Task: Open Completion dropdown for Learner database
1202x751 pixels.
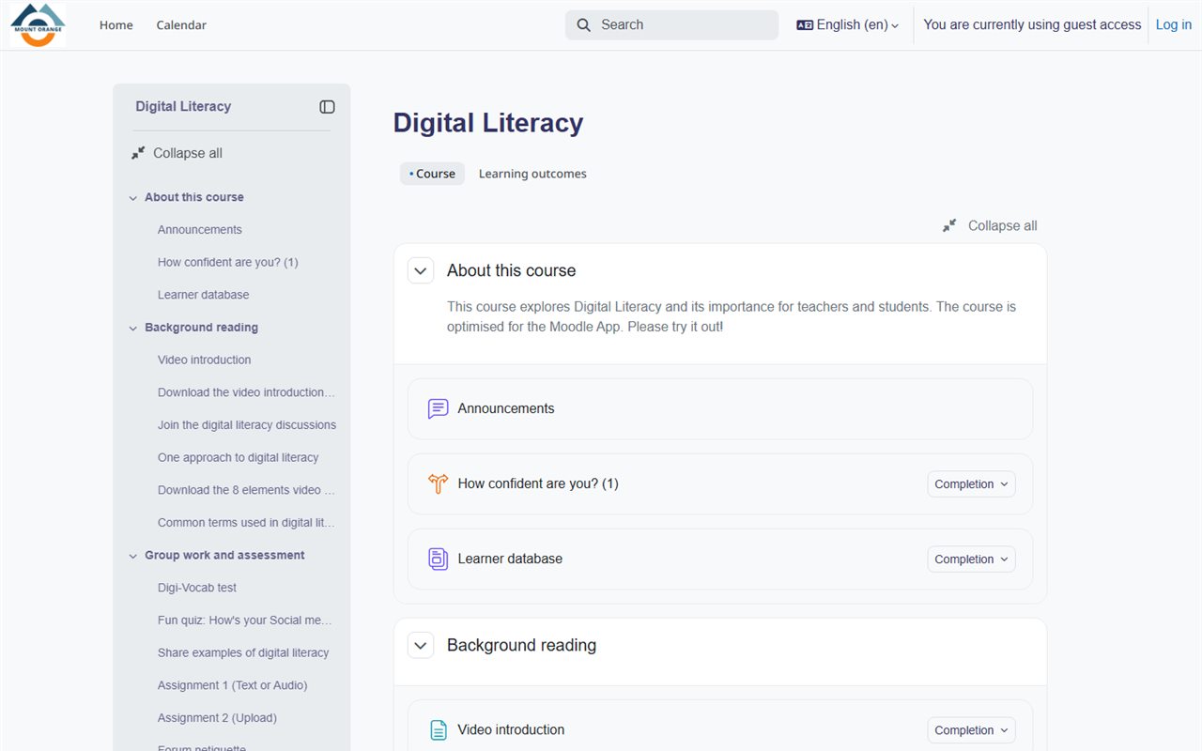Action: (971, 559)
